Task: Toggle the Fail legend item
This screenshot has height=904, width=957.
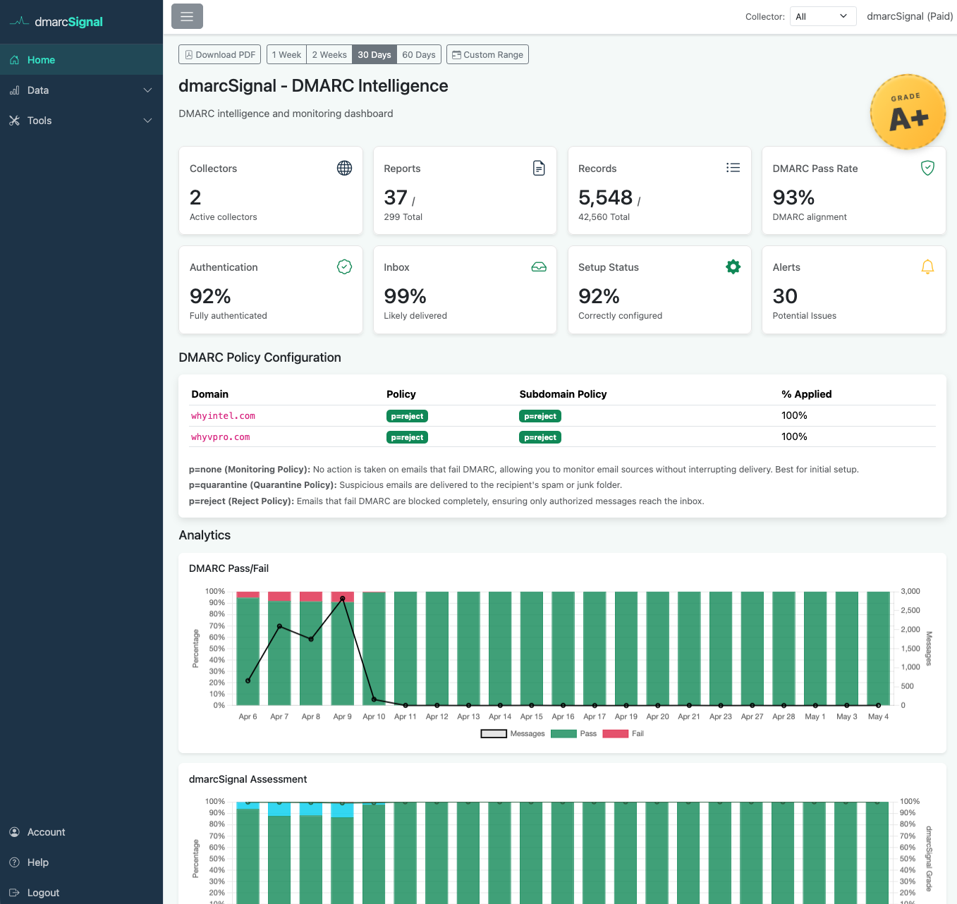Action: 623,733
